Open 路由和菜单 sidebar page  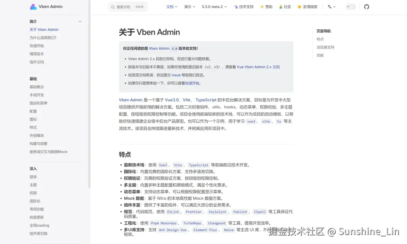tap(38, 103)
